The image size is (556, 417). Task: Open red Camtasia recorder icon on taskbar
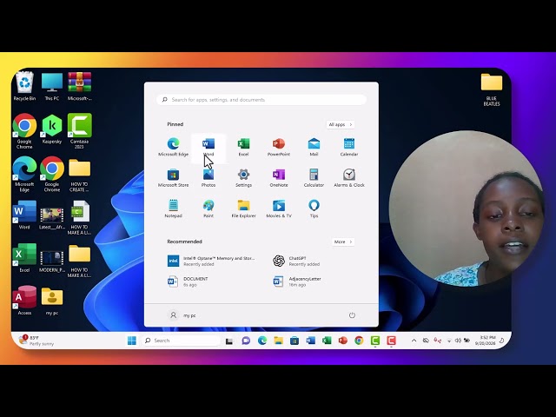[391, 341]
